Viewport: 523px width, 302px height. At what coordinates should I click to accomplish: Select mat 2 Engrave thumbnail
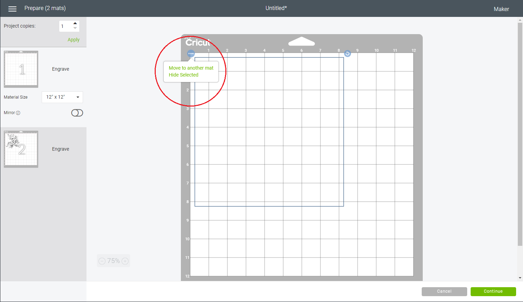click(21, 149)
